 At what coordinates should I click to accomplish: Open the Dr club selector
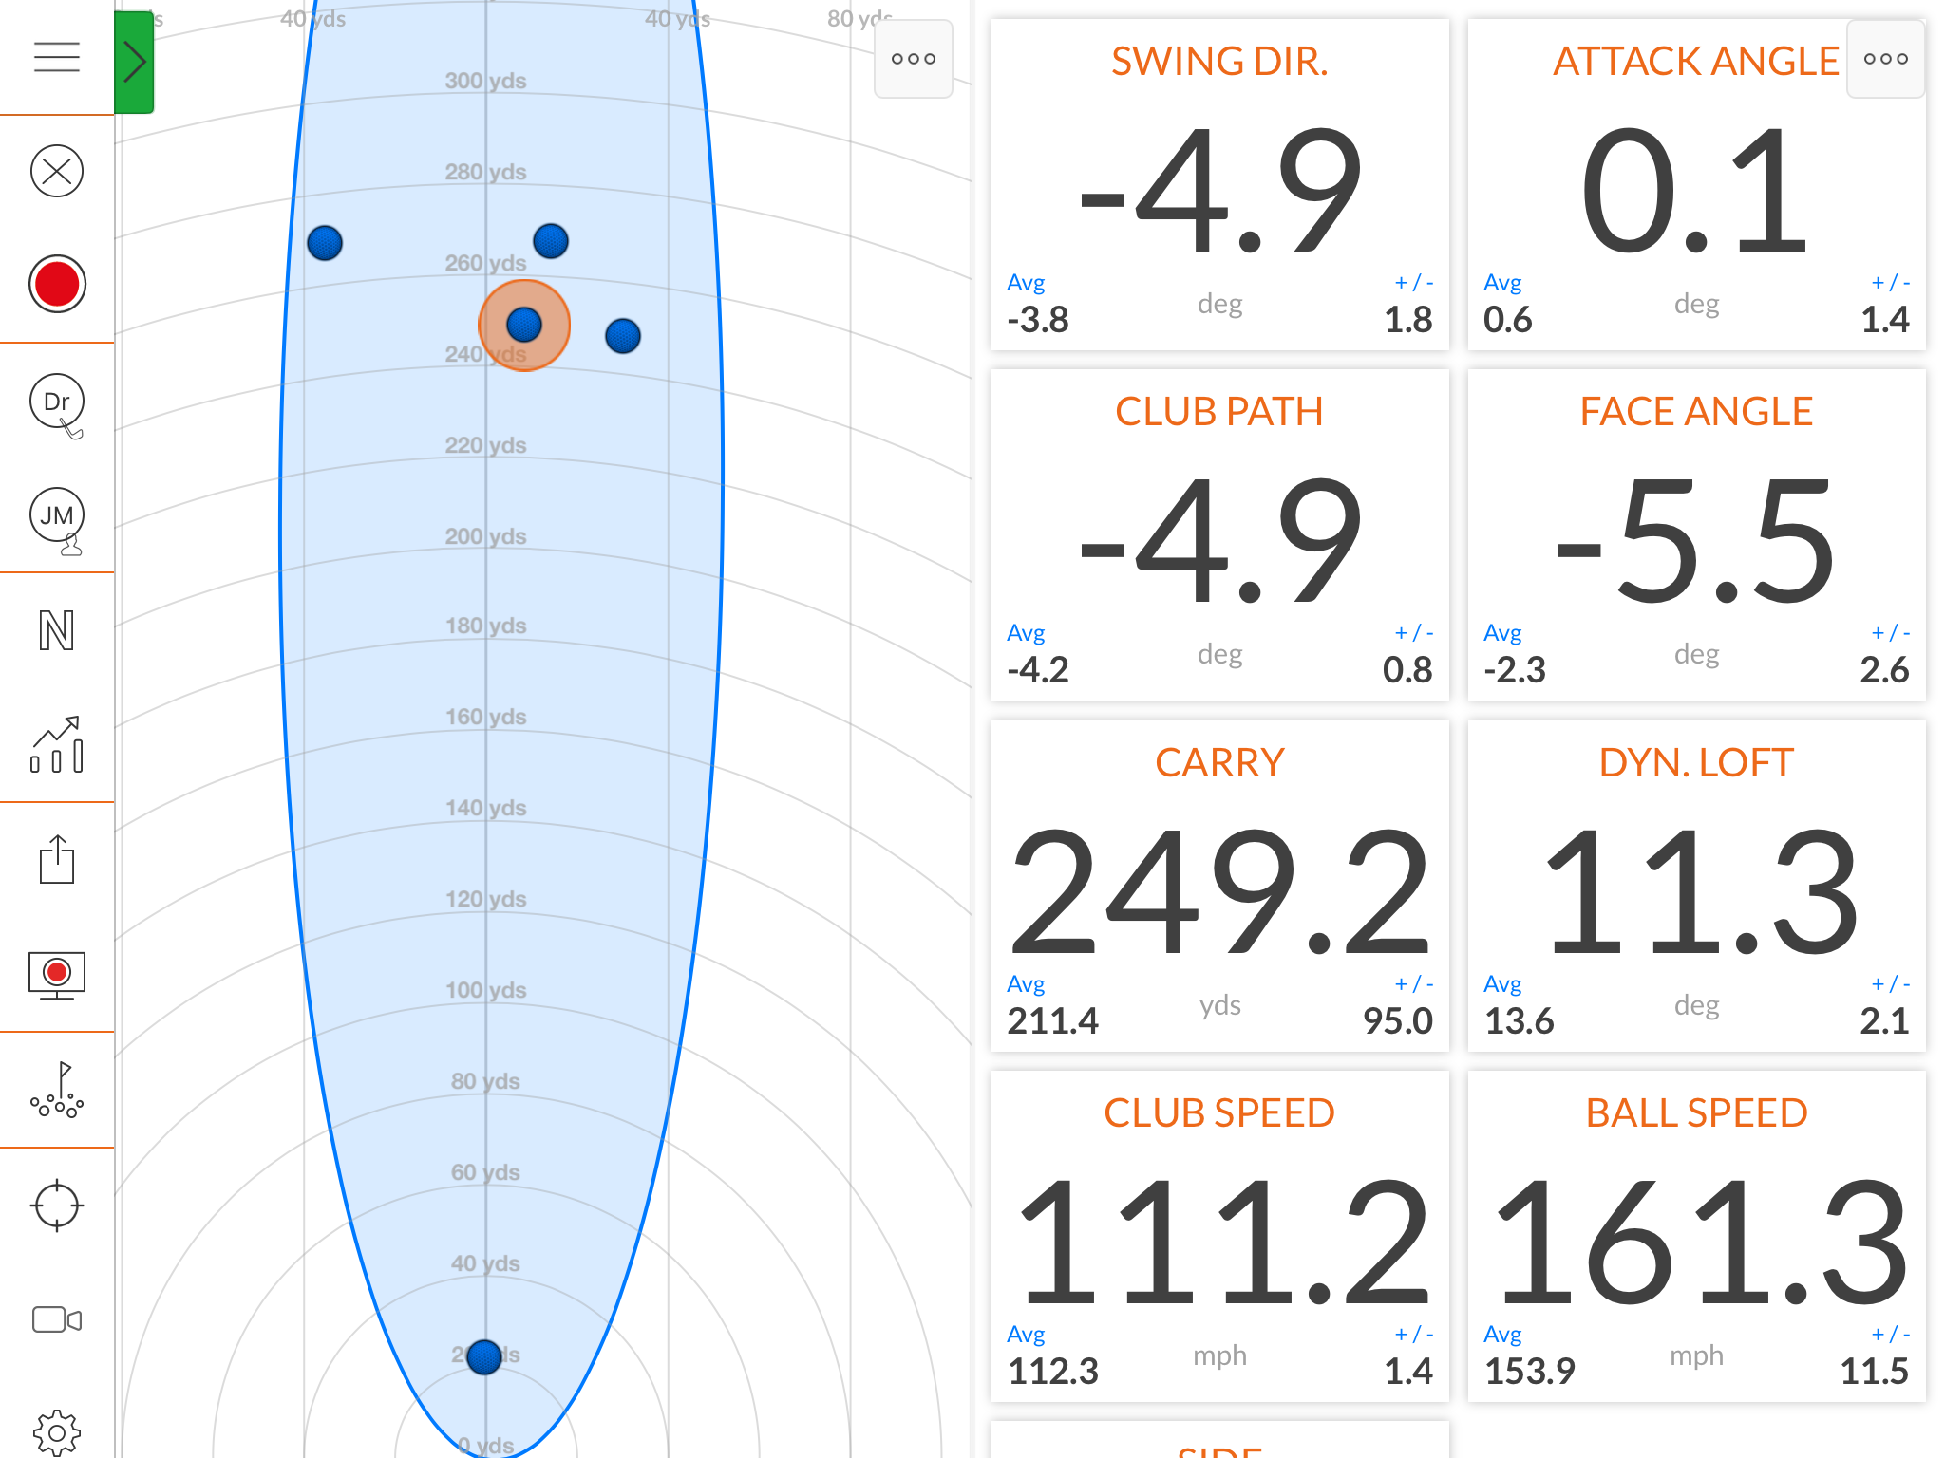pyautogui.click(x=57, y=402)
